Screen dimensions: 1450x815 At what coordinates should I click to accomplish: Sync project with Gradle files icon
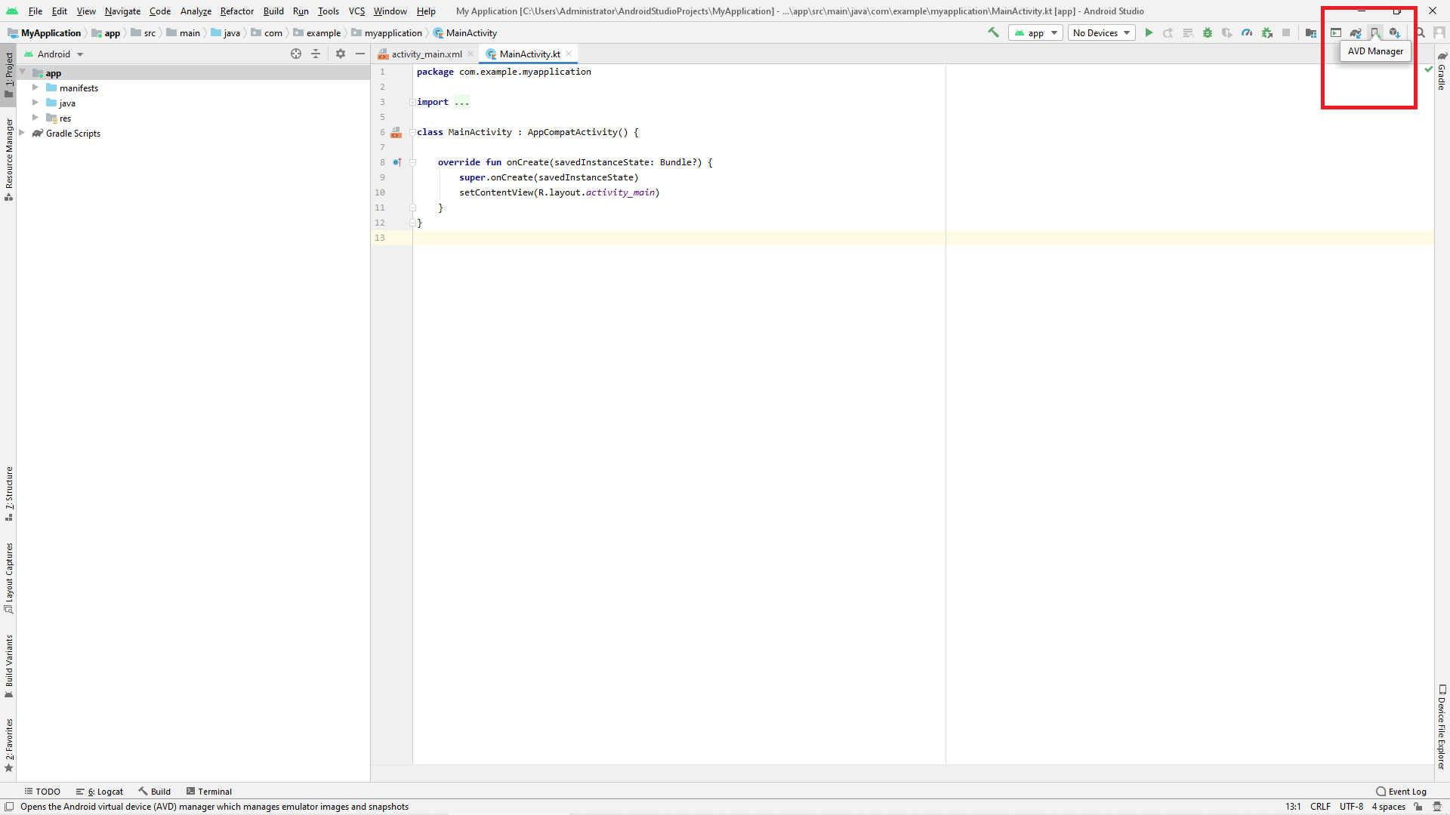[x=1356, y=32]
